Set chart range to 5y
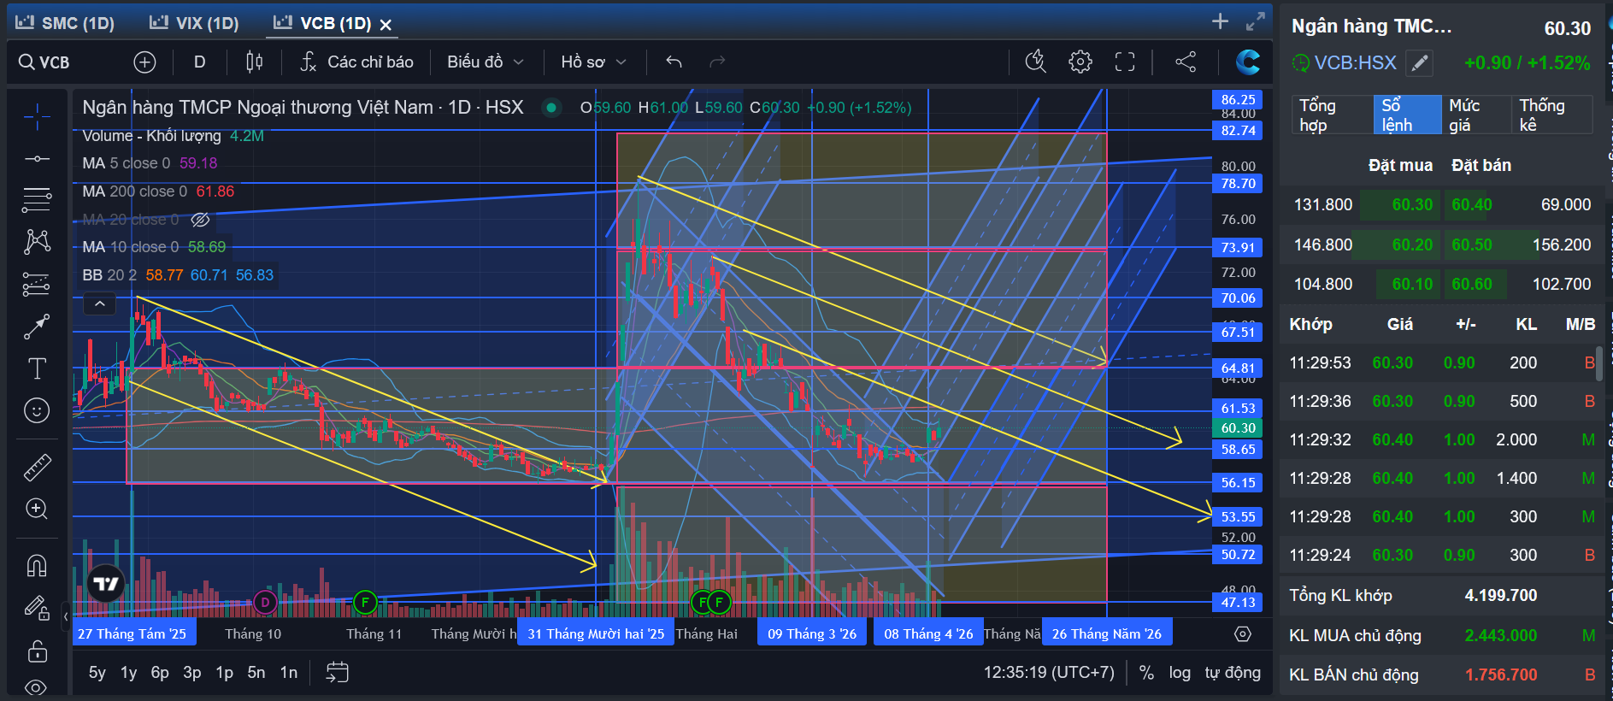 tap(97, 673)
